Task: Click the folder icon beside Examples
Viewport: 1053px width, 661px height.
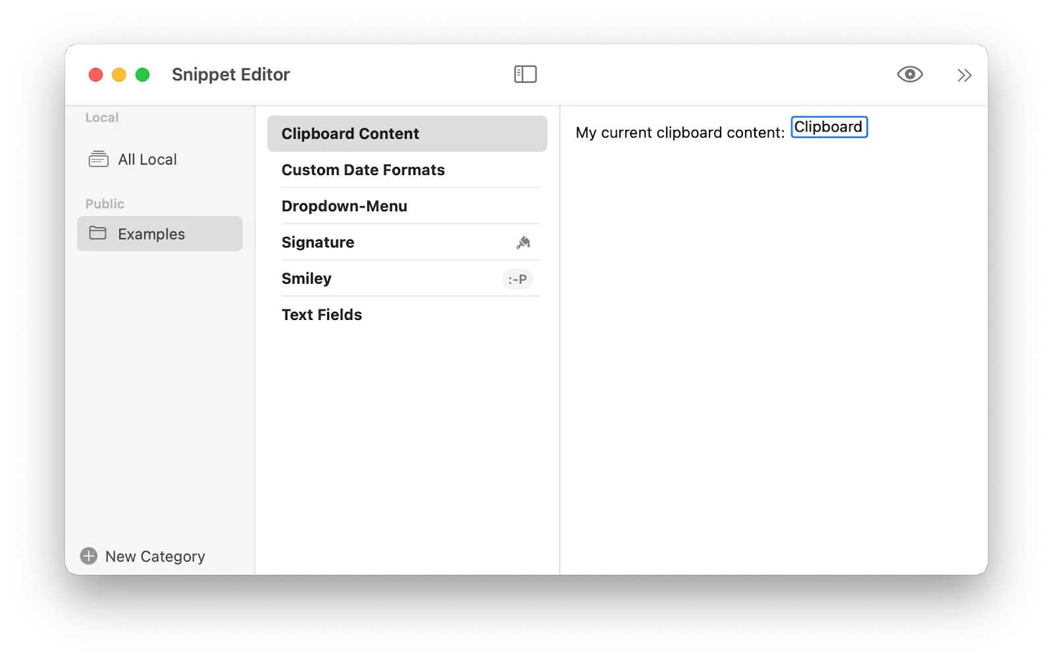Action: [x=97, y=234]
